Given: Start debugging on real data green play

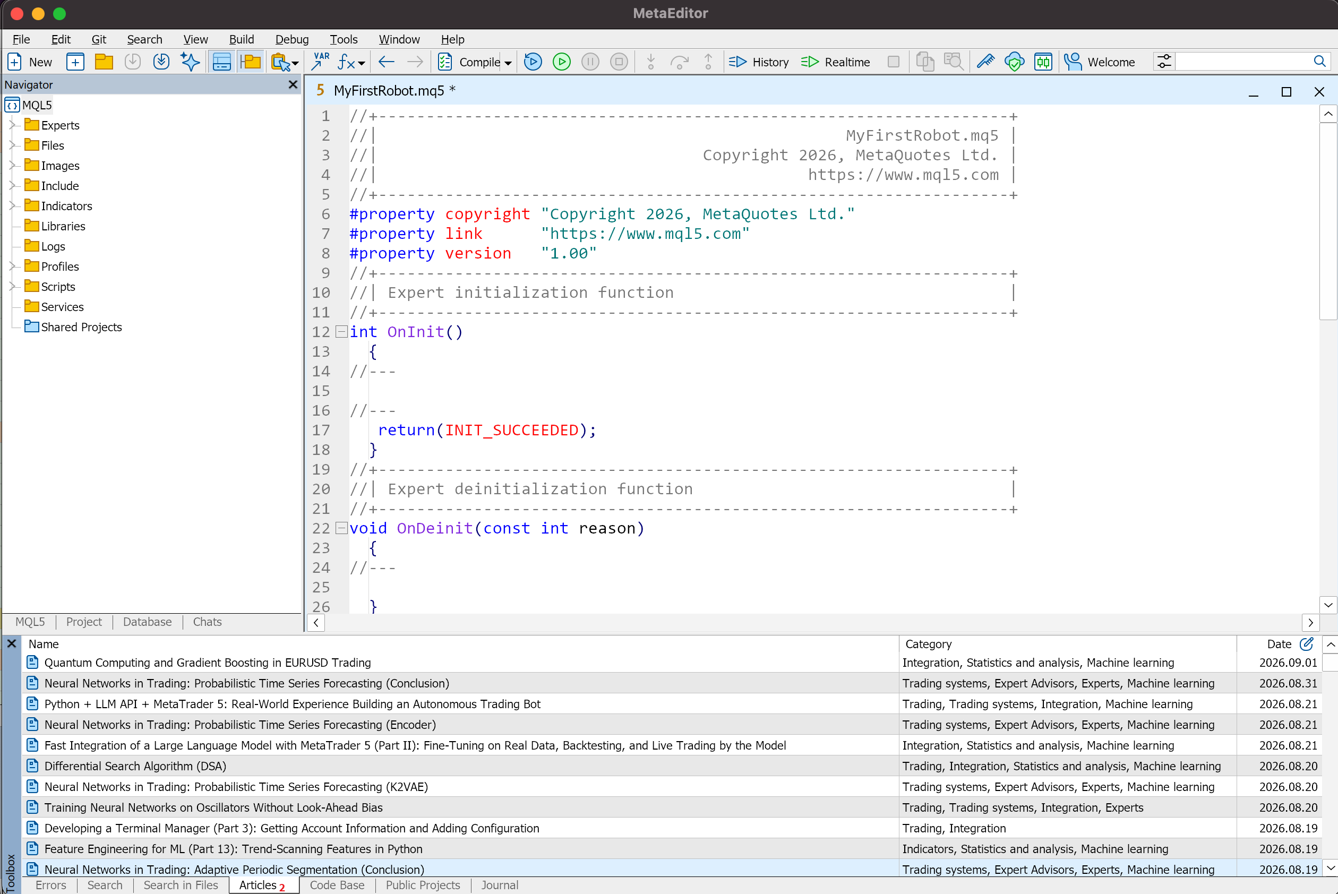Looking at the screenshot, I should pyautogui.click(x=562, y=62).
